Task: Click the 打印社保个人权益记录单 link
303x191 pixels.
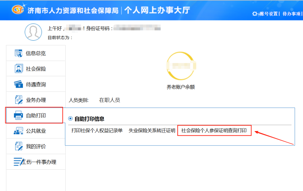Action: 97,130
